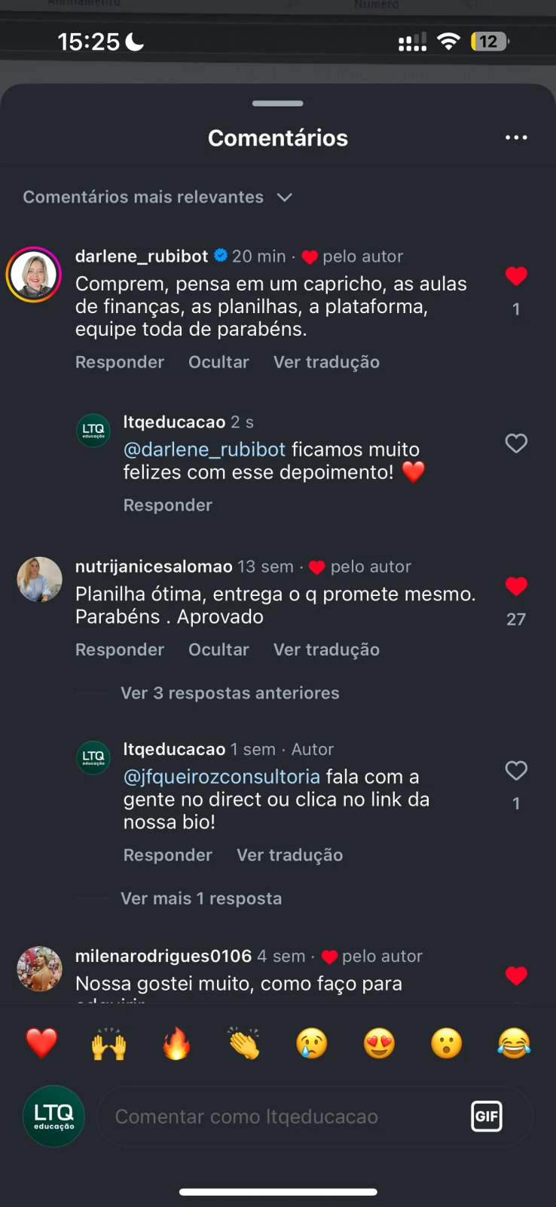This screenshot has height=1207, width=556.
Task: Open the 'Comentários mais relevantes' sort dropdown
Action: pos(157,197)
